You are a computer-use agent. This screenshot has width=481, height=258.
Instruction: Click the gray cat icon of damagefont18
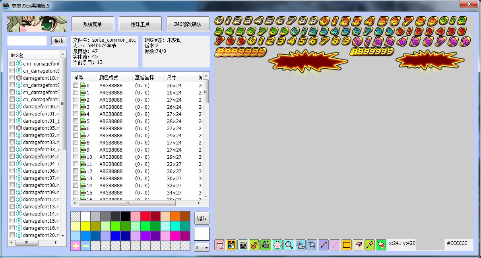(x=19, y=78)
